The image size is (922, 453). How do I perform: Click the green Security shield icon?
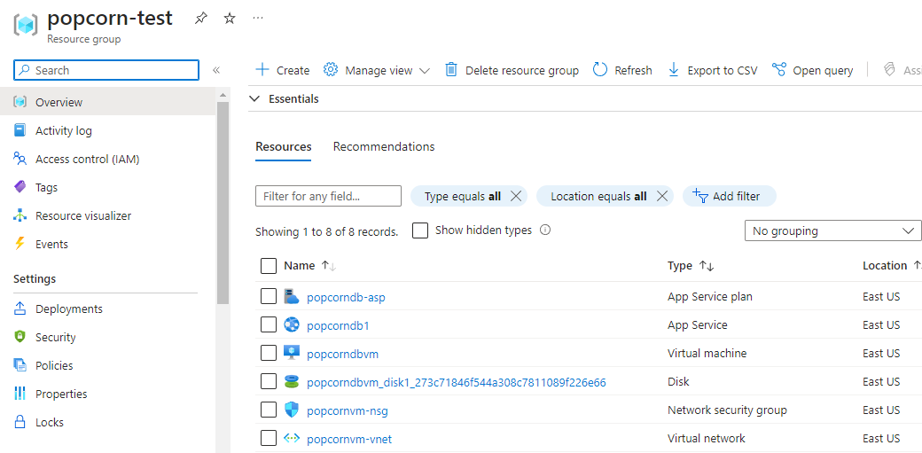click(20, 337)
